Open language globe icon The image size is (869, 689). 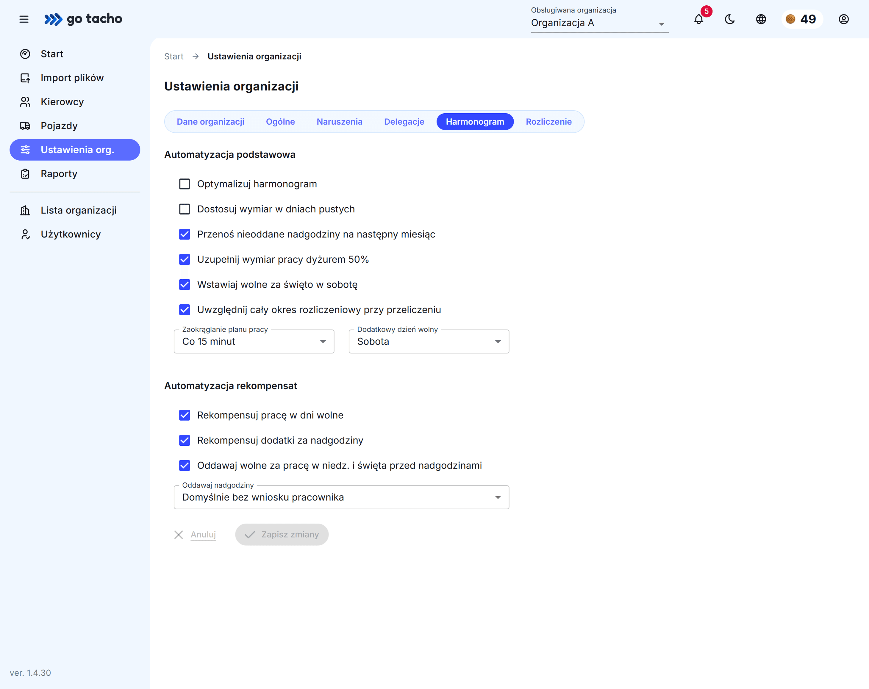[761, 19]
